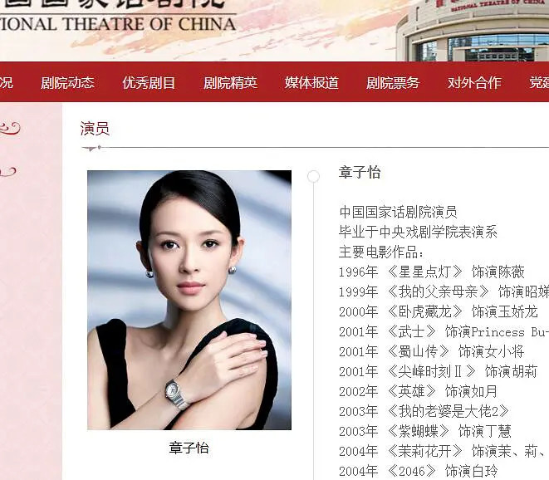Click the decorative arrow ornament under 演员
Viewport: 549px width, 480px height.
[91, 149]
